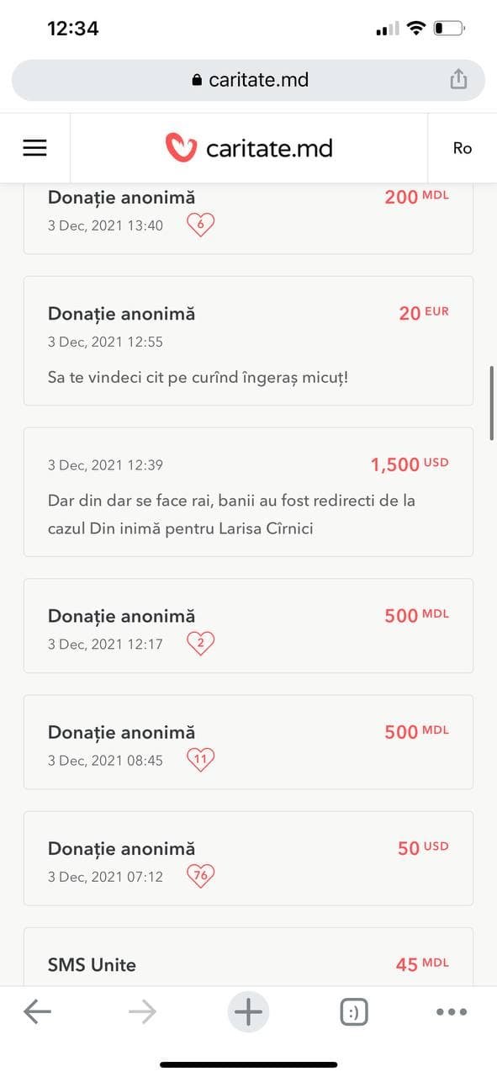Tap the heart with 6 likes
The height and width of the screenshot is (1077, 497).
(x=200, y=225)
